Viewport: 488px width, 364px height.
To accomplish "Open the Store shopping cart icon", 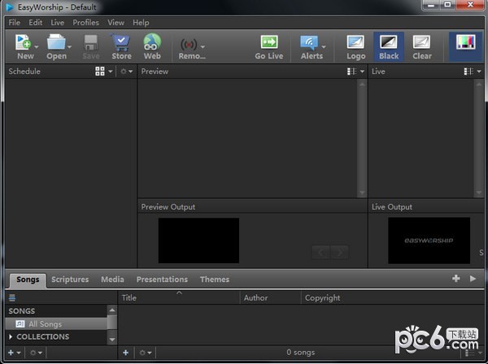I will point(121,42).
